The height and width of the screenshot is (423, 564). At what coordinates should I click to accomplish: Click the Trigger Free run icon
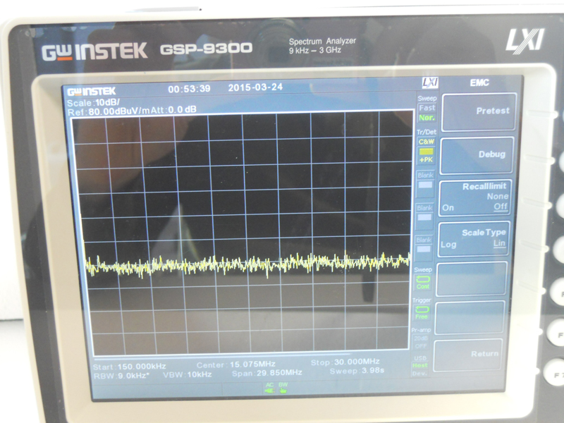click(x=422, y=309)
